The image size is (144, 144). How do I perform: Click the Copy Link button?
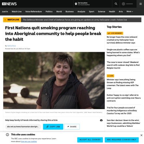pyautogui.click(x=53, y=127)
